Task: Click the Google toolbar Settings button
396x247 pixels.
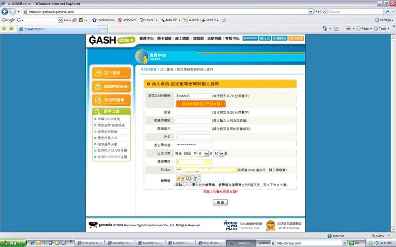Action: coord(384,20)
